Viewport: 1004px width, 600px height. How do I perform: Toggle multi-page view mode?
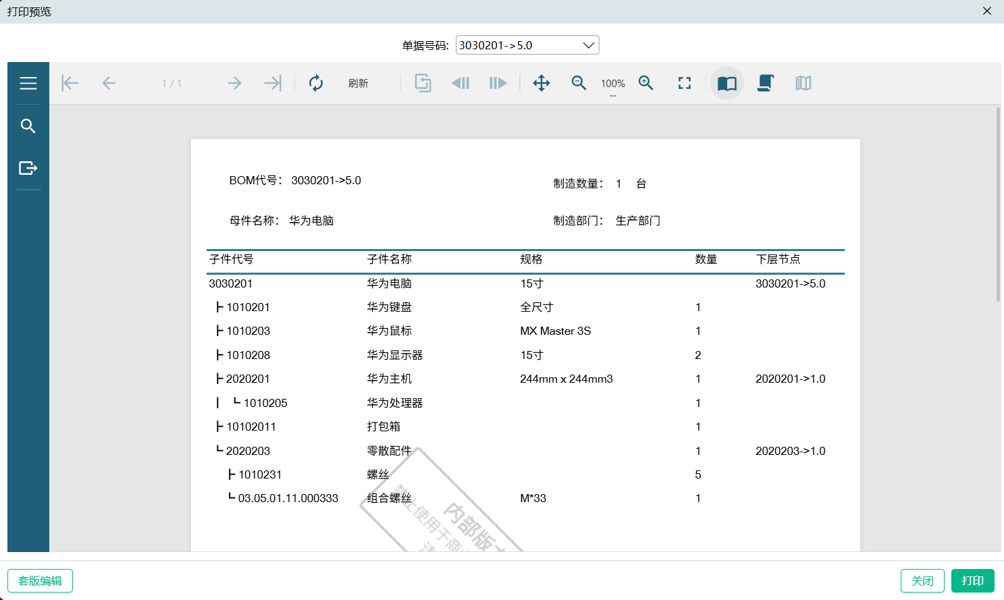[x=803, y=83]
